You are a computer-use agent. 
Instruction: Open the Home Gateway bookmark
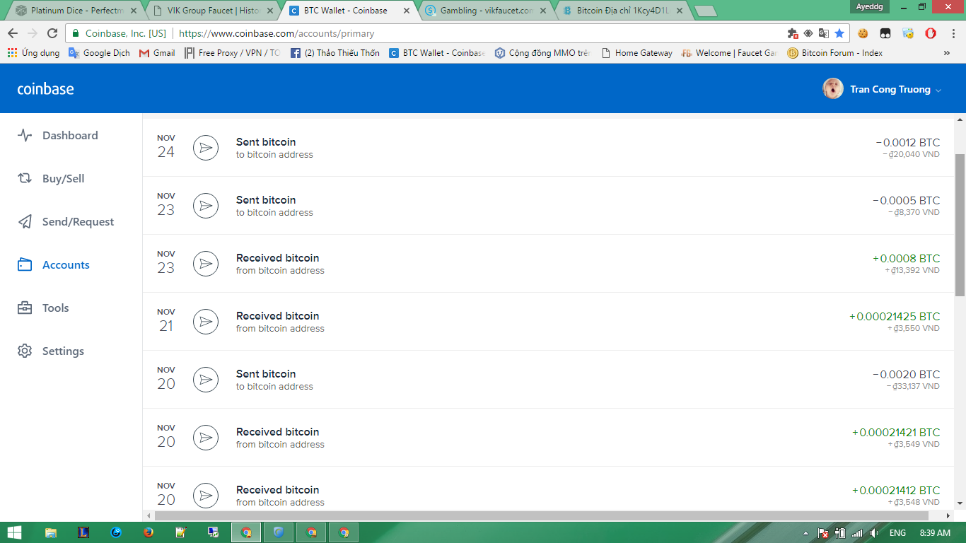coord(636,53)
